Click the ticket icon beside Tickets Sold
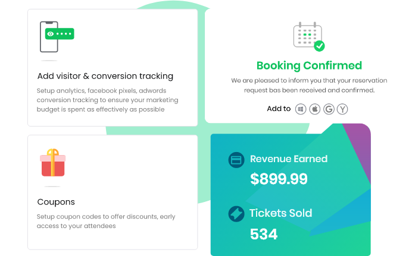 click(236, 214)
